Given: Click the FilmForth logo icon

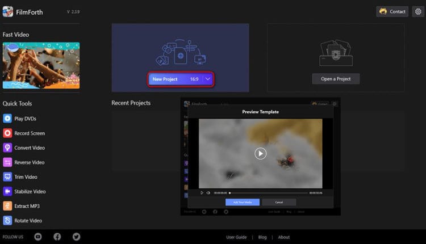Looking at the screenshot, I should pyautogui.click(x=7, y=12).
